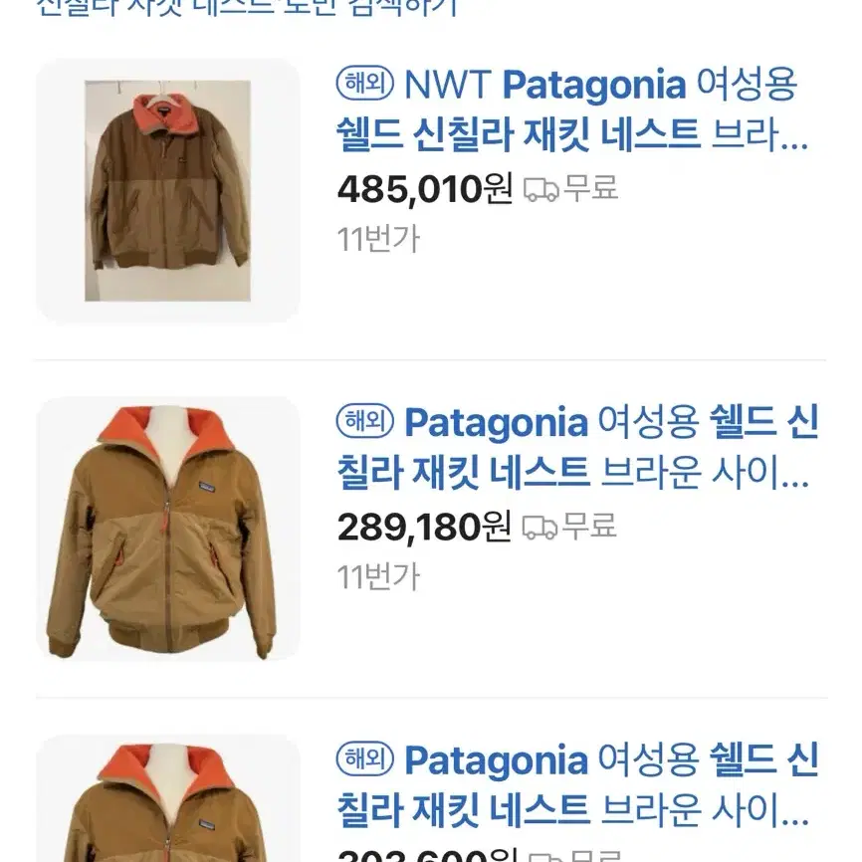Screen dimensions: 862x862
Task: Tap the 해외 badge on the NWT Patagonia listing
Action: (x=365, y=84)
